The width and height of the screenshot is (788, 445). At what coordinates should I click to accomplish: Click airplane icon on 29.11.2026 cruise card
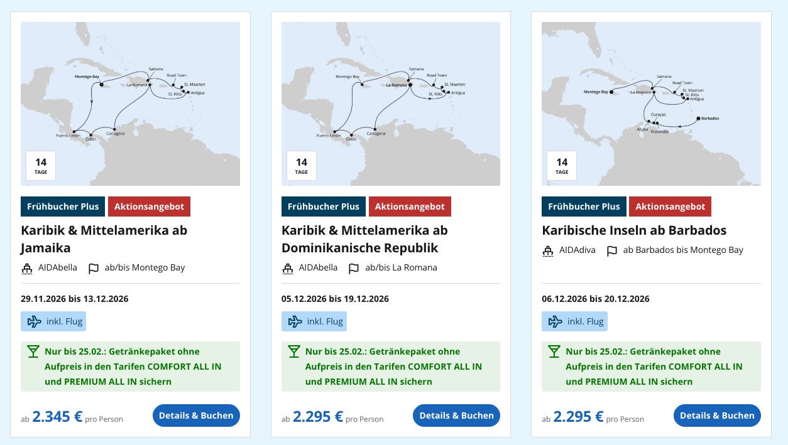[33, 322]
